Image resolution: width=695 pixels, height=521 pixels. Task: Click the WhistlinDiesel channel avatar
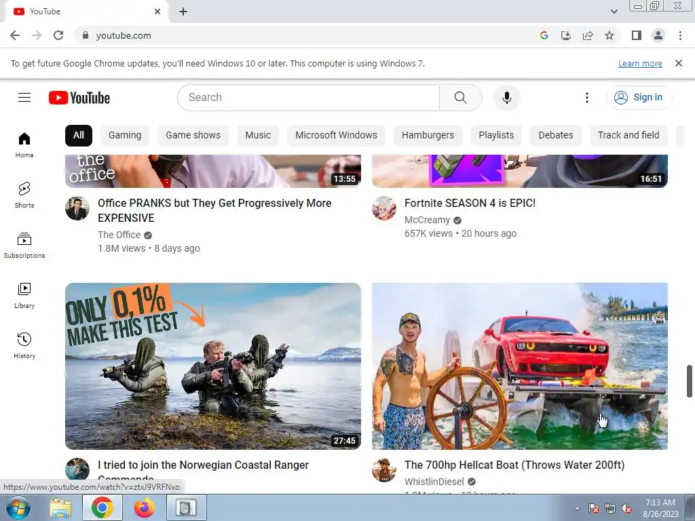click(384, 470)
